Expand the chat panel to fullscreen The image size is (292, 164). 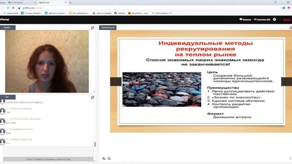pos(92,97)
